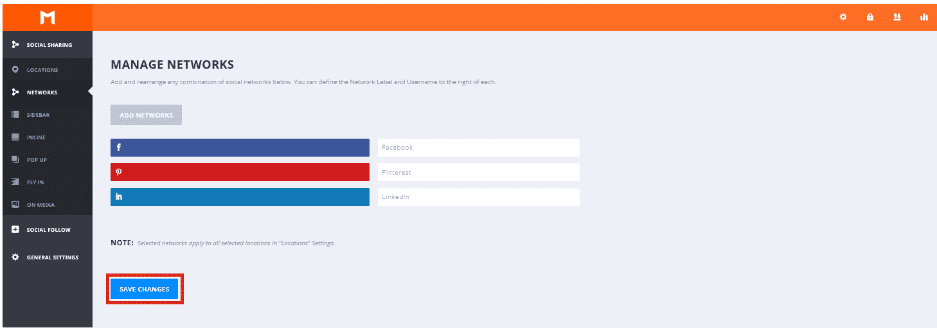Expand the Social Follow section

tap(48, 230)
